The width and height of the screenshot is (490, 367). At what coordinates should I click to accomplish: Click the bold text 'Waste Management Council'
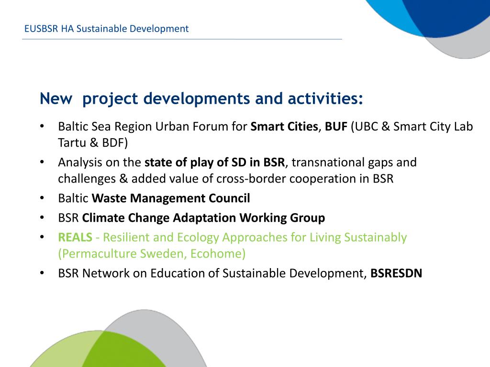point(171,198)
